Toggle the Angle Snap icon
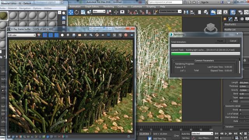 (x=136, y=12)
